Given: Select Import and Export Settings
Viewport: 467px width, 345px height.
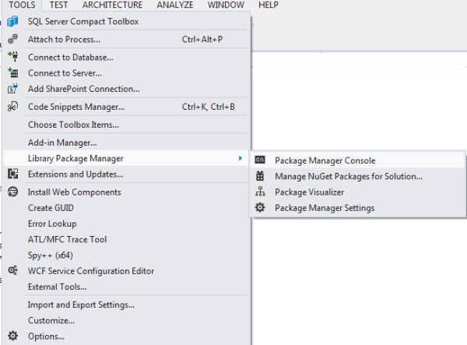Looking at the screenshot, I should point(81,305).
